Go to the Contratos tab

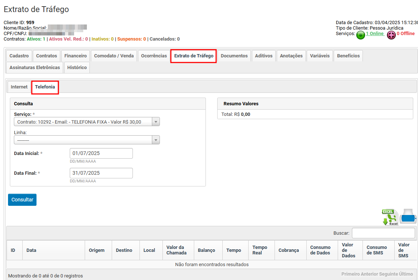[46, 56]
